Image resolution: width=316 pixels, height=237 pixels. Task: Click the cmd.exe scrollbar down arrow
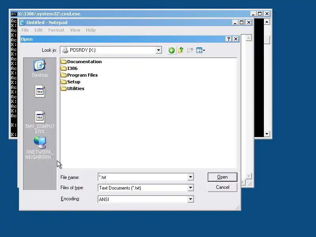coord(267,134)
